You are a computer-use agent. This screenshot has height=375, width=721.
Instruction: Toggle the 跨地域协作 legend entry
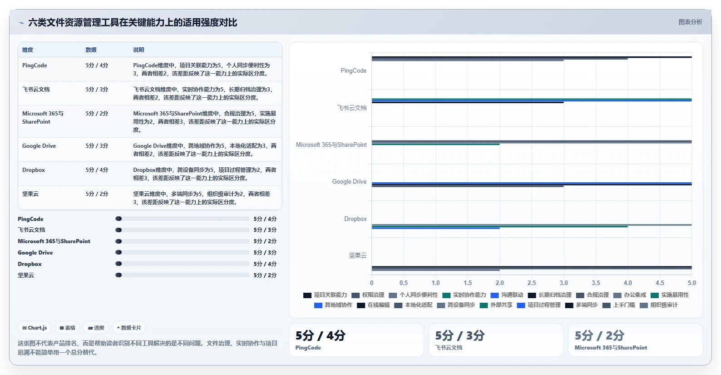click(333, 305)
